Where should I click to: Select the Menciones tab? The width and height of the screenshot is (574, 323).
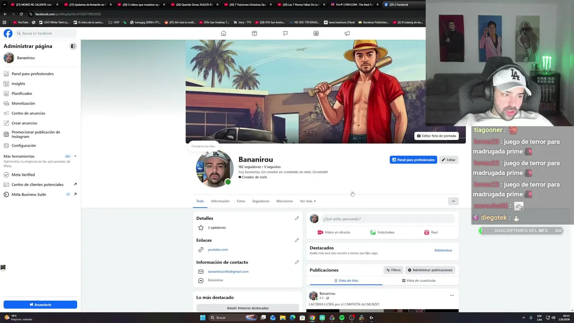[x=285, y=201]
